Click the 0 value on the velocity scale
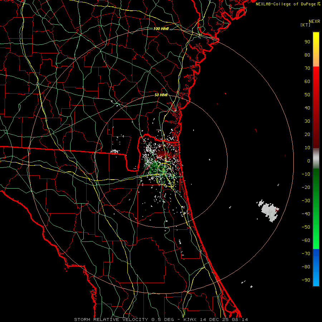Screen dimensions: 322x322 tap(309, 161)
